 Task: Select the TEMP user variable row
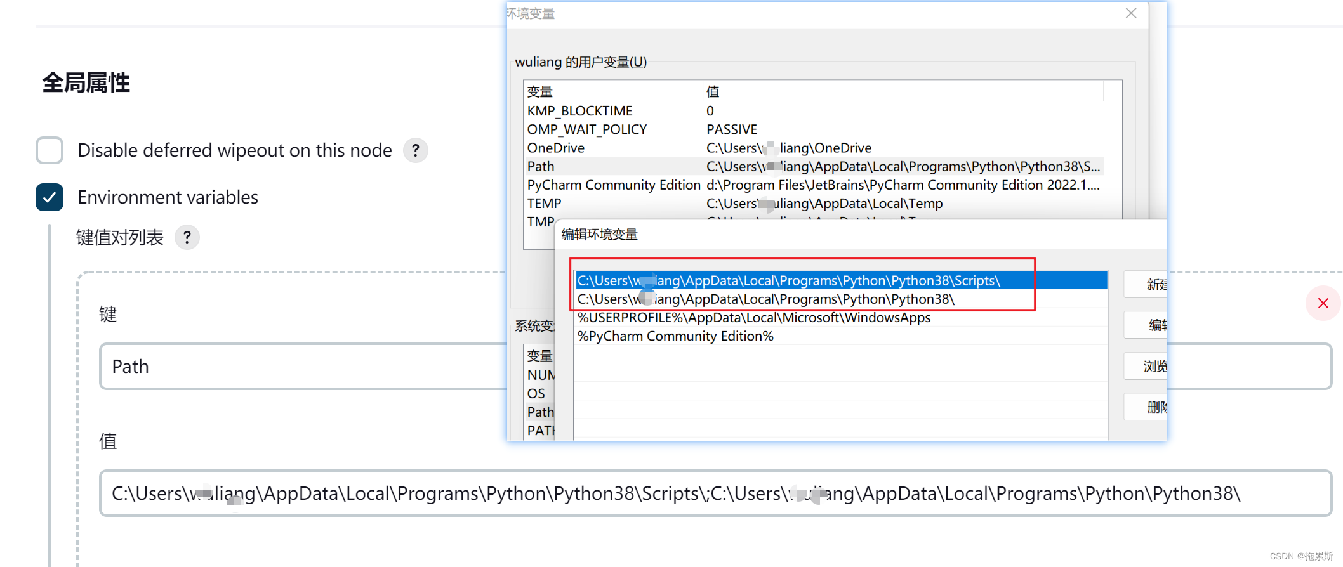tap(814, 204)
